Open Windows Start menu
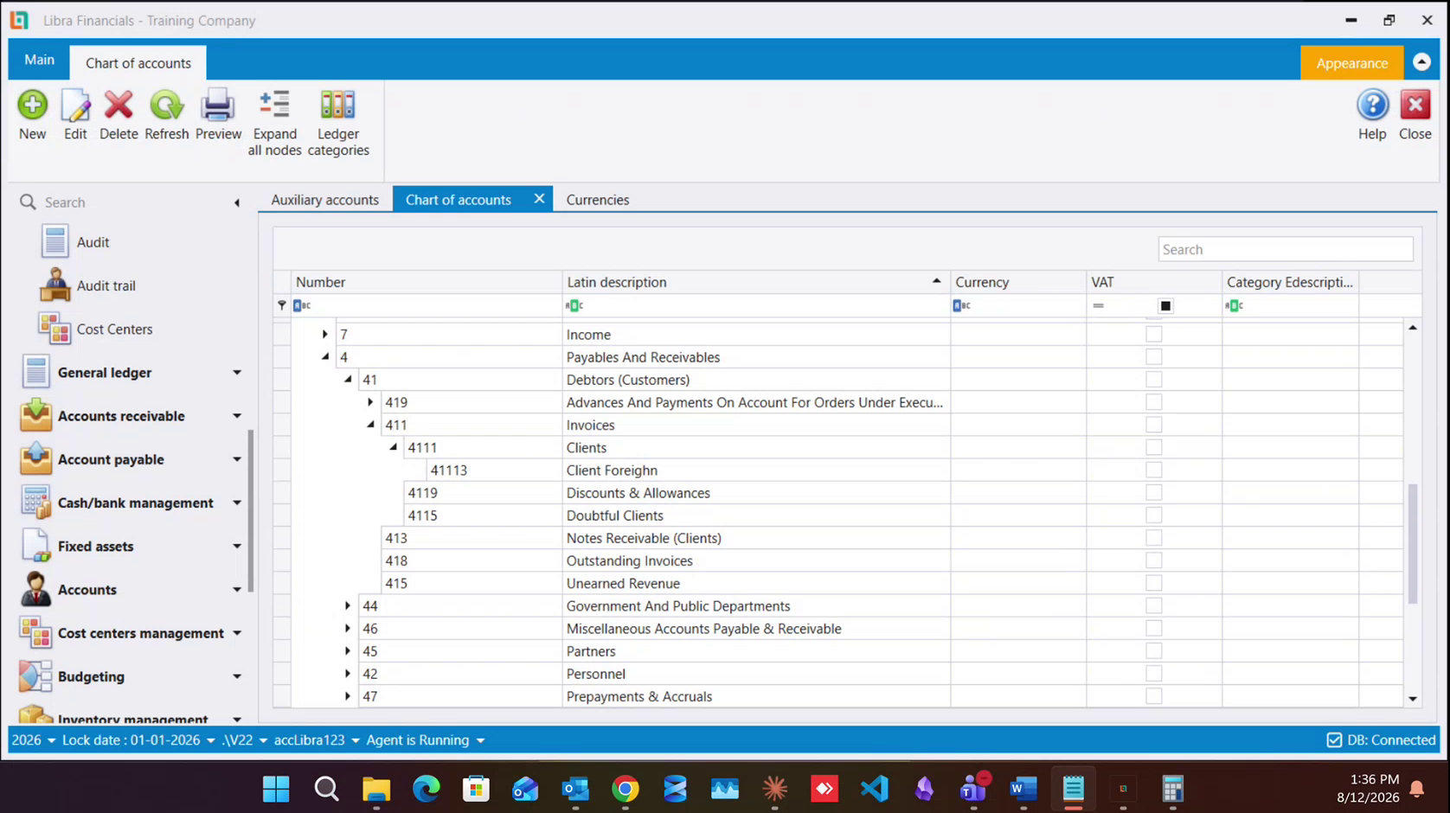Screen dimensions: 1450x813 pos(276,789)
